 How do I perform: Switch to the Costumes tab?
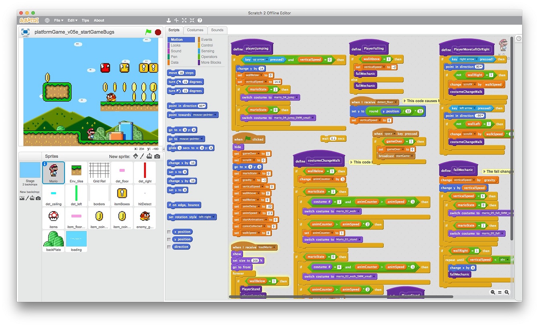pyautogui.click(x=195, y=30)
